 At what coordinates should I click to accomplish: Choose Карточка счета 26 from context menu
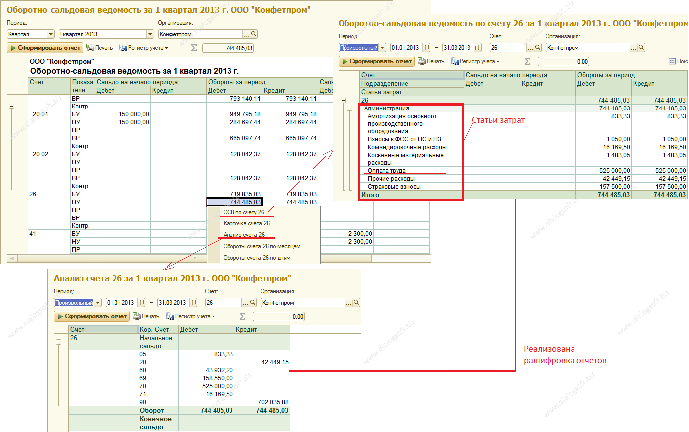246,223
